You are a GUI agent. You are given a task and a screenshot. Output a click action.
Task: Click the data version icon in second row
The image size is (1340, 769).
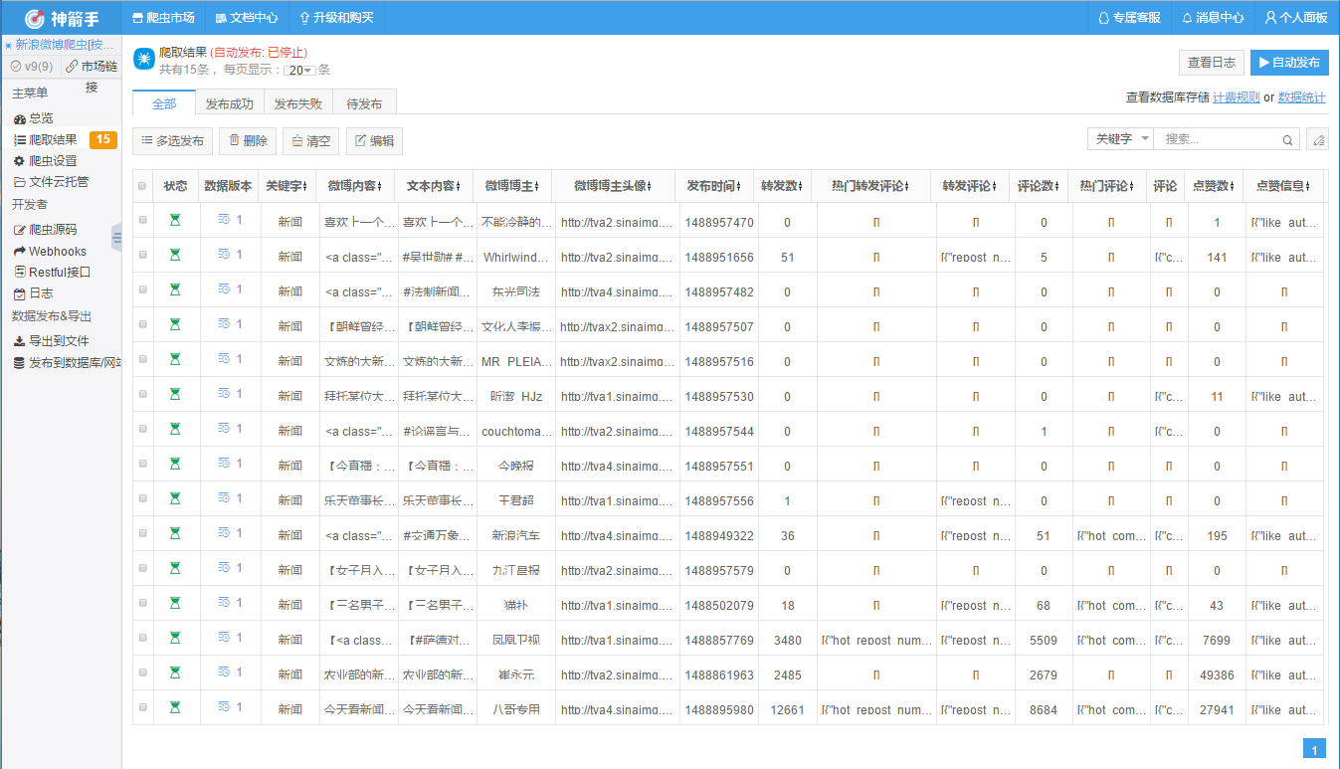click(224, 256)
